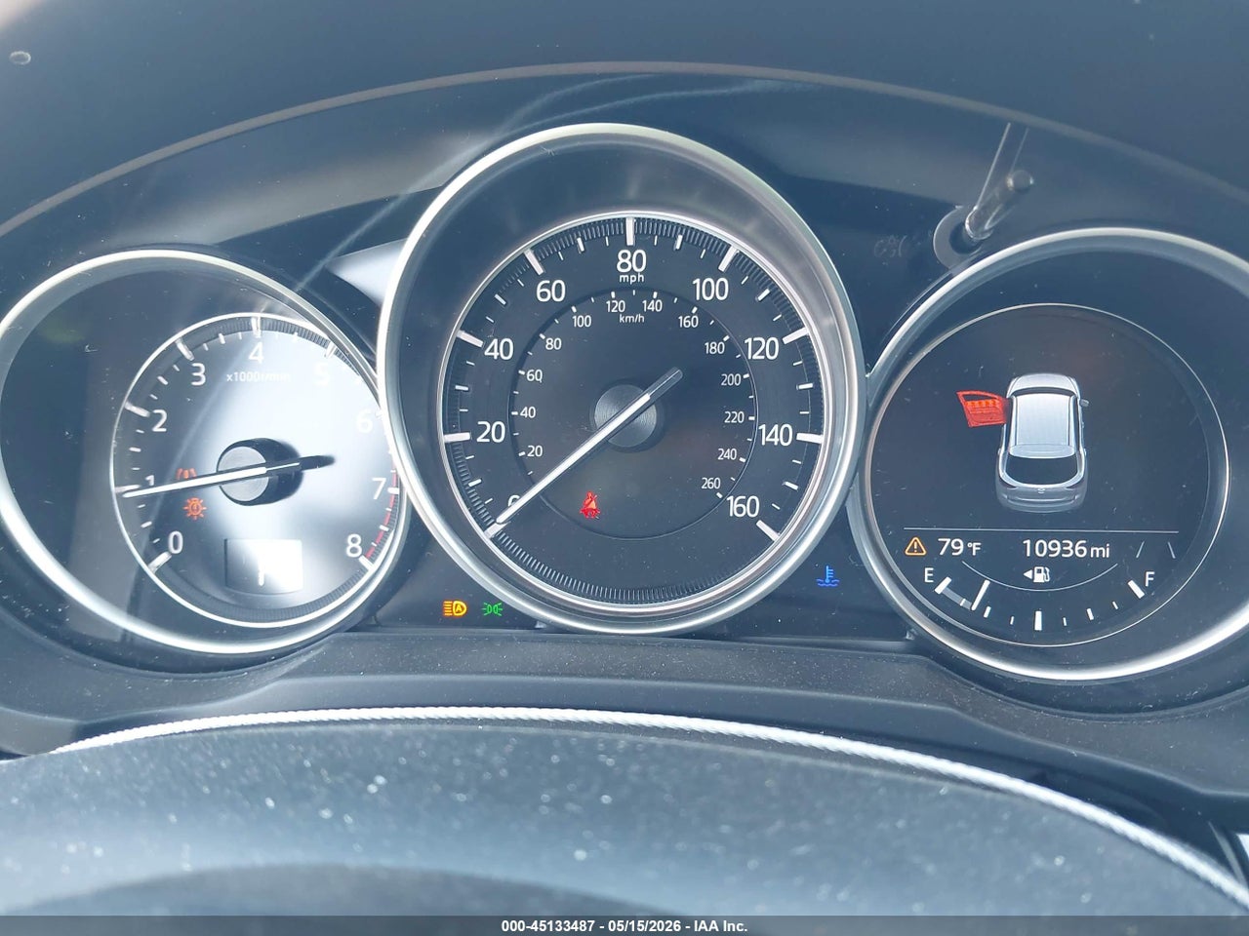Image resolution: width=1249 pixels, height=936 pixels.
Task: Tap the fuel gauge E marker
Action: tap(930, 576)
